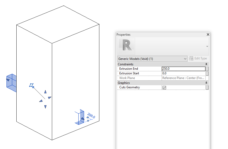Select the work plane symbol in the viewport
The image size is (228, 149).
click(x=31, y=85)
